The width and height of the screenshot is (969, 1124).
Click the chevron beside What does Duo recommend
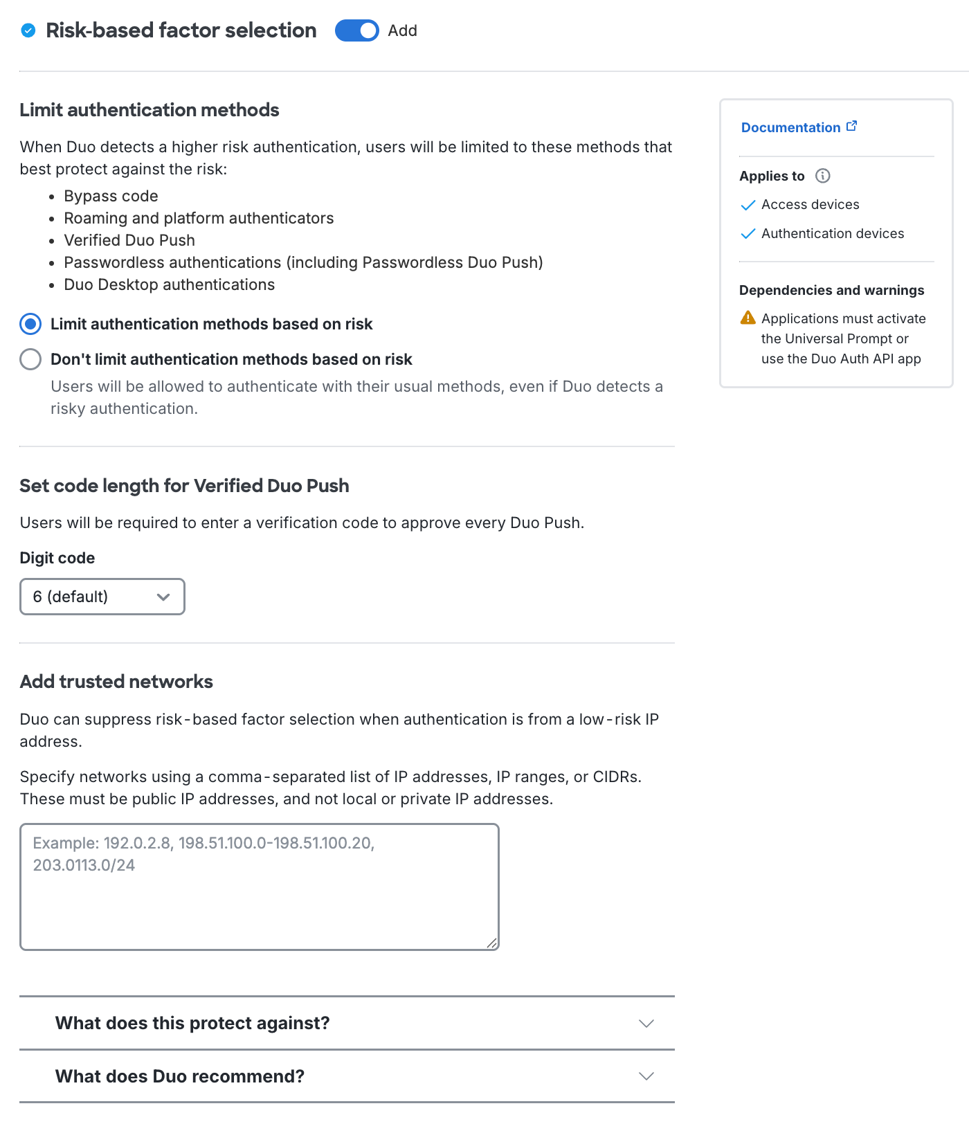[646, 1076]
